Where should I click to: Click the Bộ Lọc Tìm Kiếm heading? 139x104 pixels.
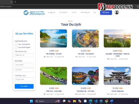24,34
